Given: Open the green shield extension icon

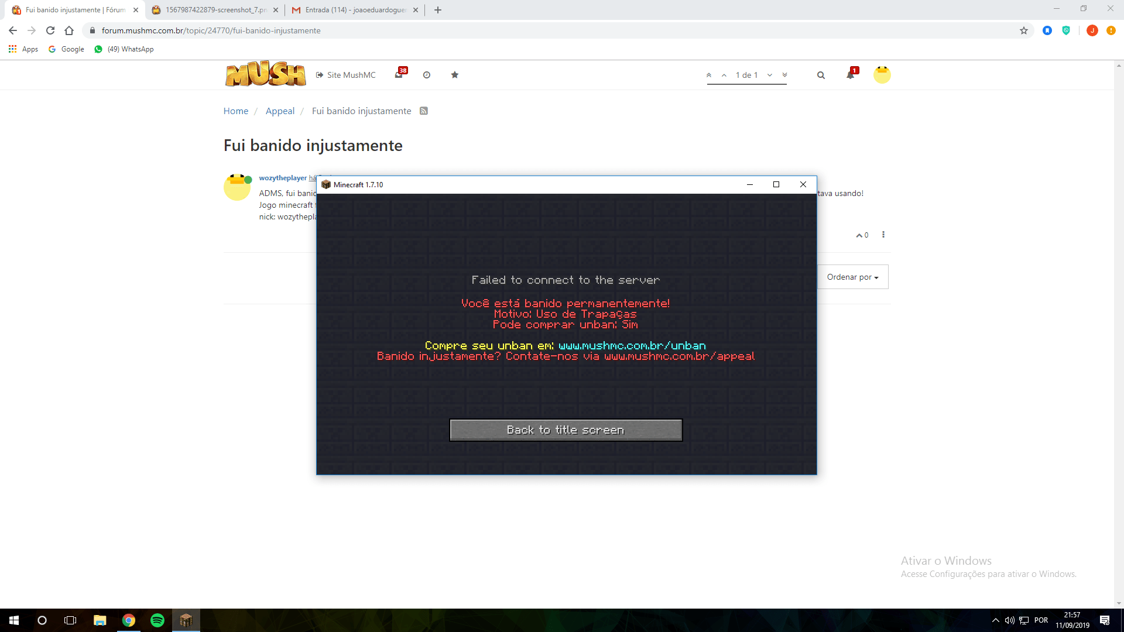Looking at the screenshot, I should (1066, 30).
